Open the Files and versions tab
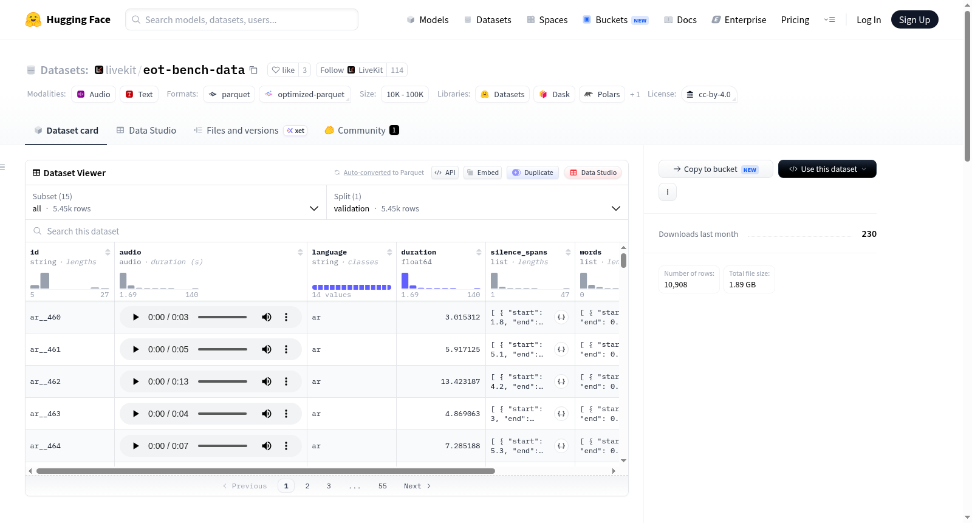Image resolution: width=972 pixels, height=523 pixels. point(250,131)
